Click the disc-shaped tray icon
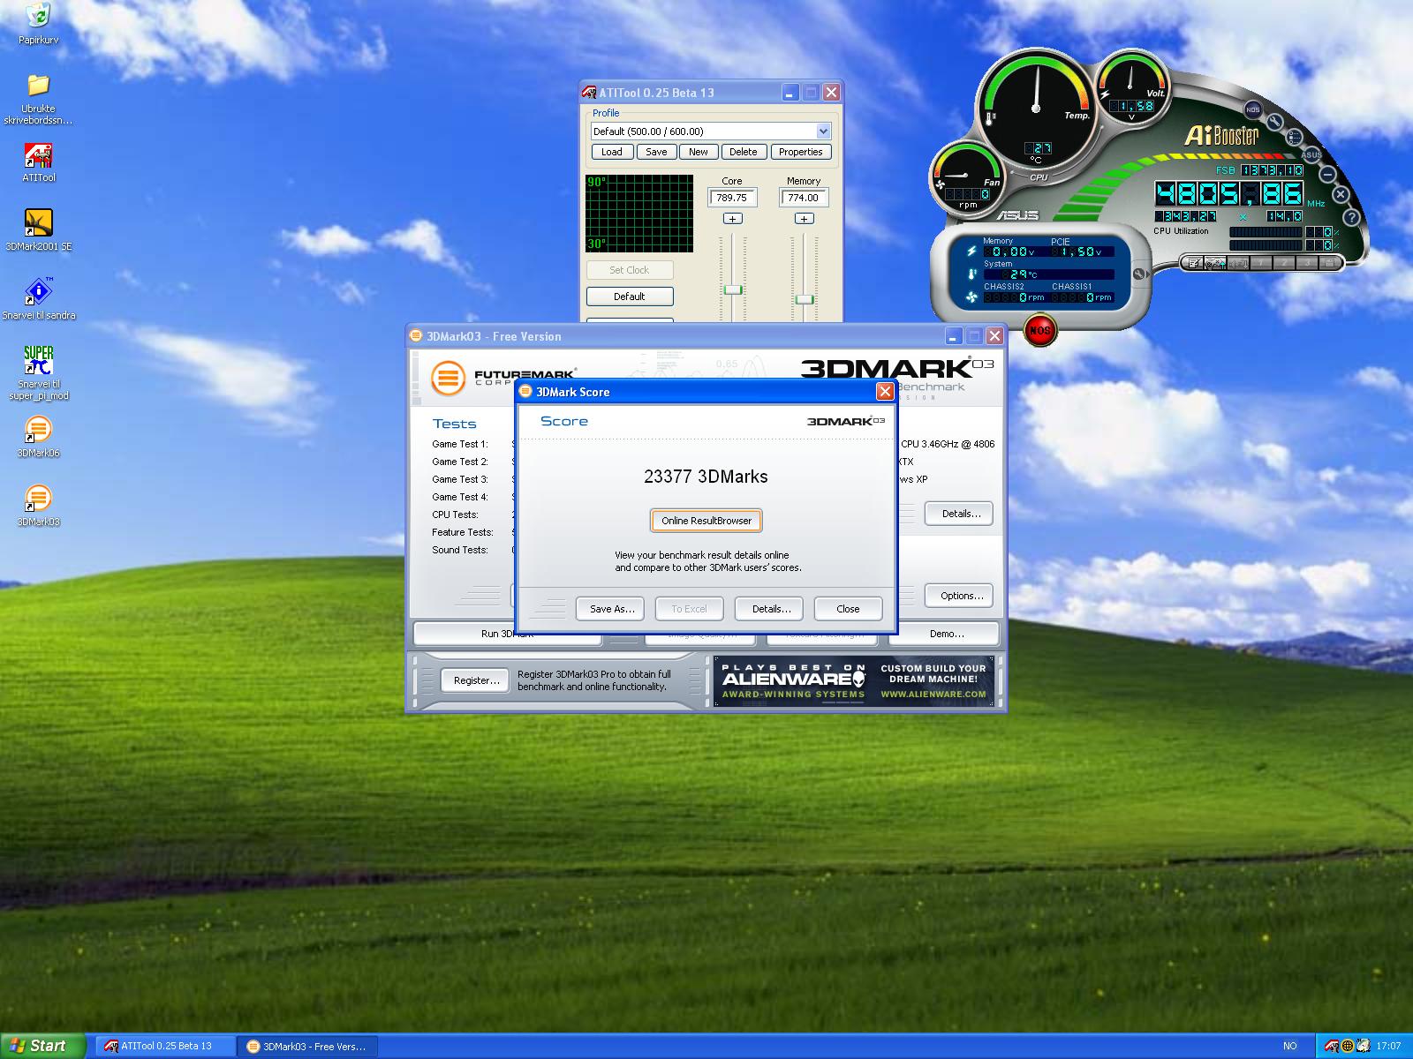 click(x=1363, y=1046)
